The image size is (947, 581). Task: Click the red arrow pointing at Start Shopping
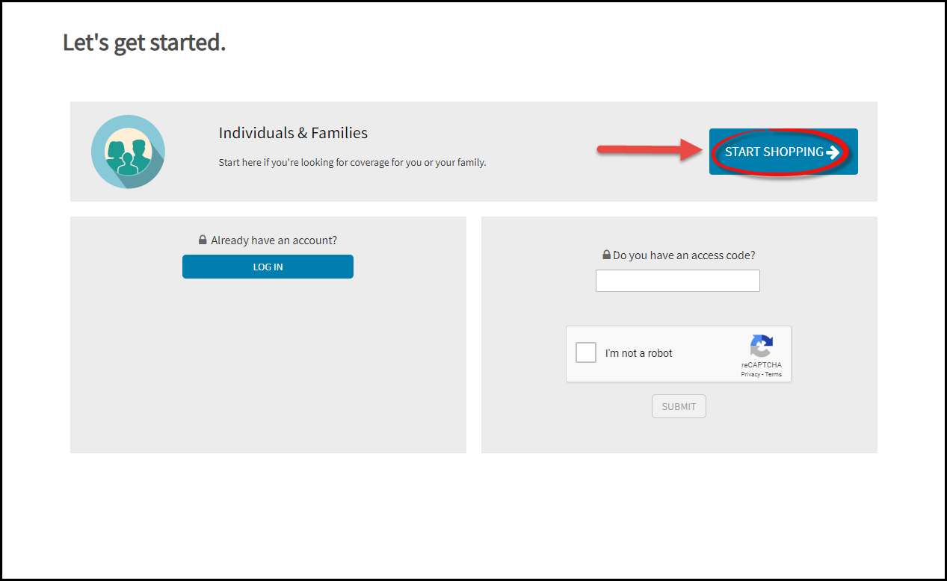tap(651, 151)
